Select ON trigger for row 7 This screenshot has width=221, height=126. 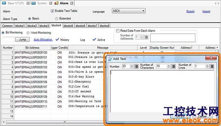click(60, 82)
